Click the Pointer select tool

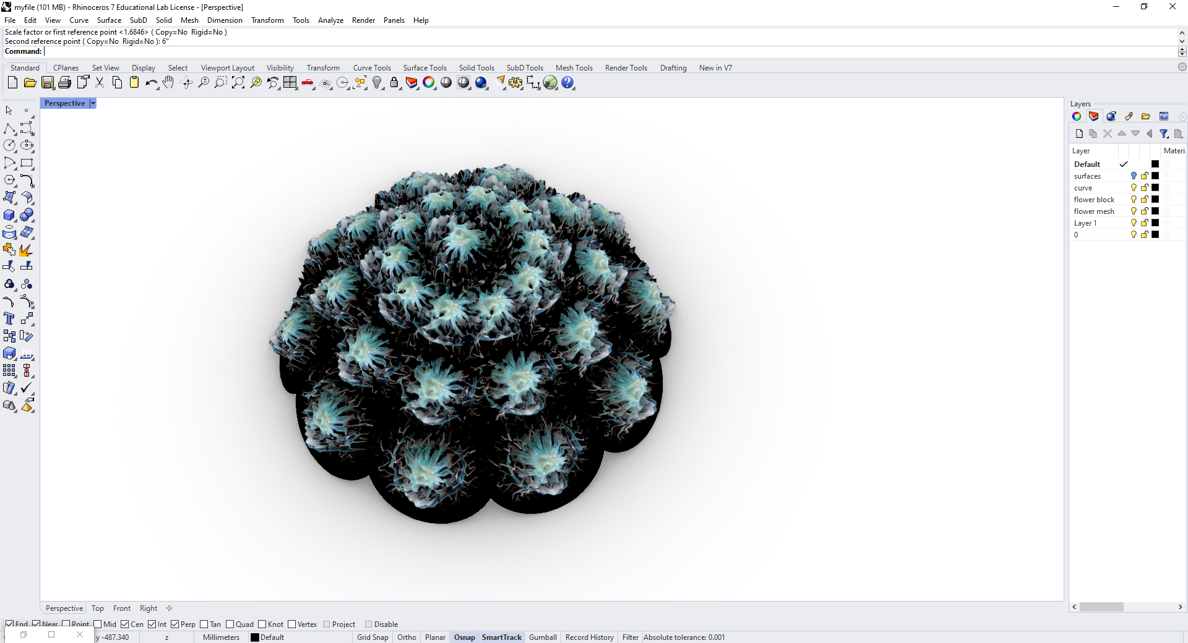point(9,111)
